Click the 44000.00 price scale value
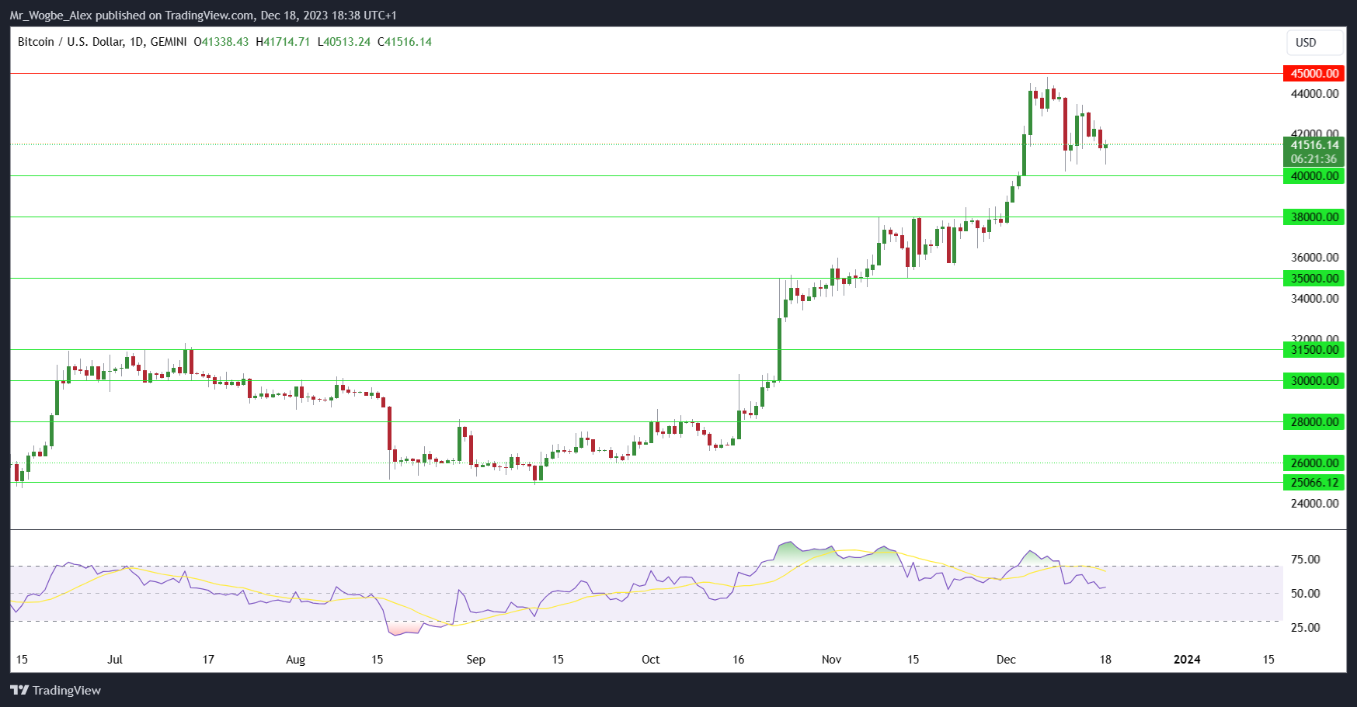The width and height of the screenshot is (1357, 707). [1314, 94]
